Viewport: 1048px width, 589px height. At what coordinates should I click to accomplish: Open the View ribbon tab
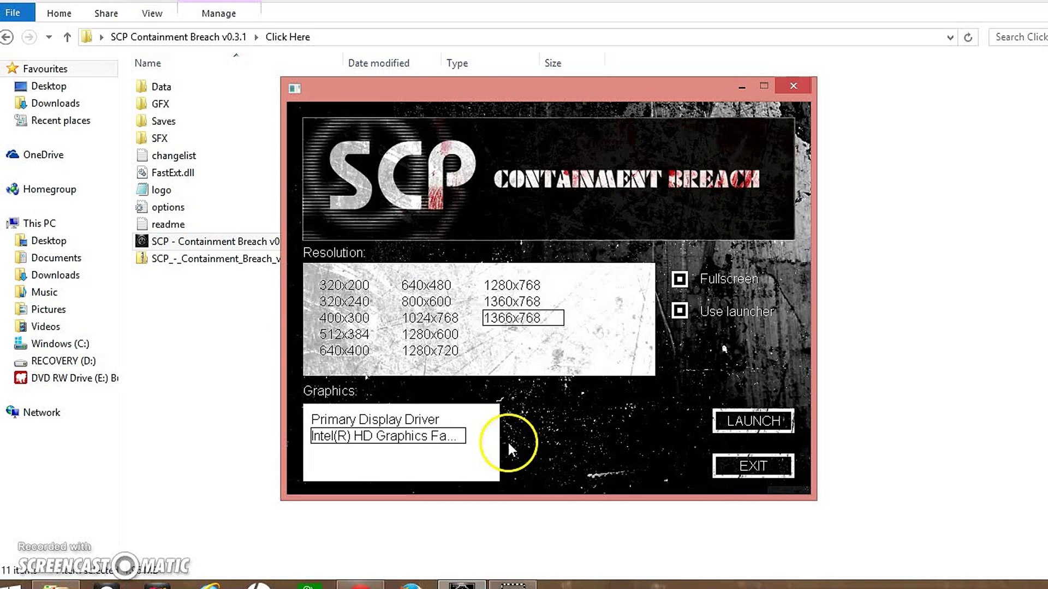[x=152, y=13]
